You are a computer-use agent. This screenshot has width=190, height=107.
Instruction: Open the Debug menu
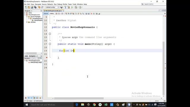click(x=60, y=4)
